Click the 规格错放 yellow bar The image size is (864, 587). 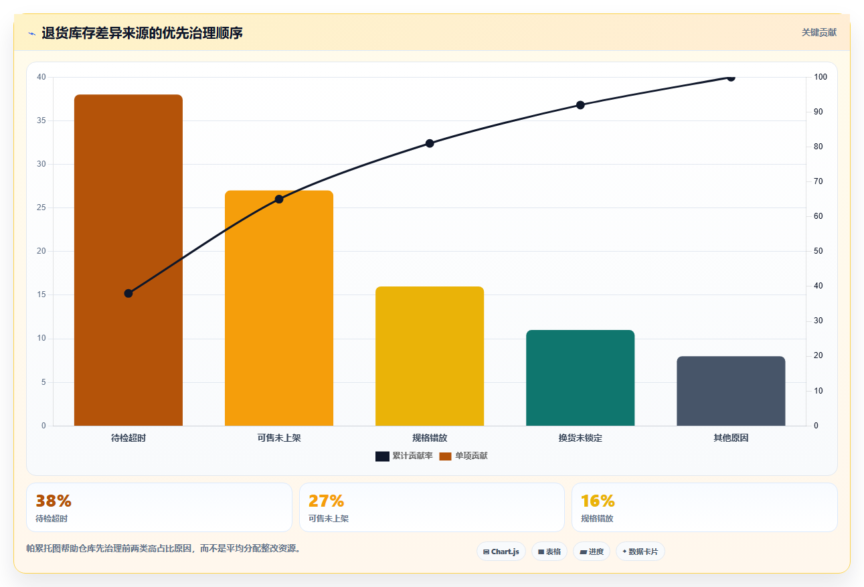click(430, 356)
